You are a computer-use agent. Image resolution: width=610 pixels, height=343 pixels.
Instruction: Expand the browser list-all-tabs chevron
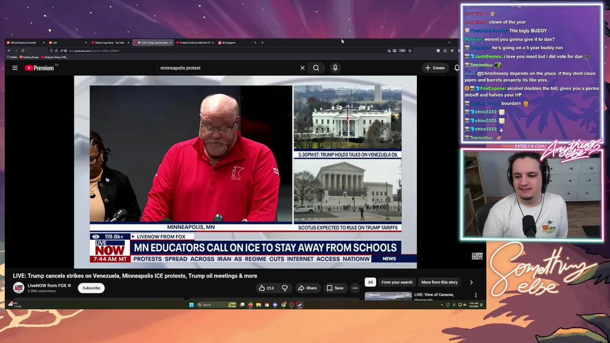(448, 42)
